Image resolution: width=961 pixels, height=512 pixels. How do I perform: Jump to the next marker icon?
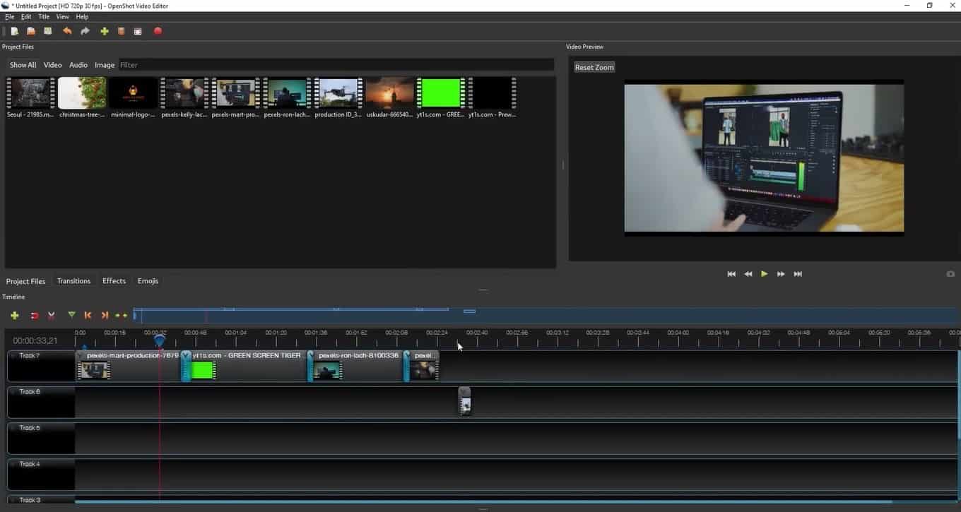(105, 316)
